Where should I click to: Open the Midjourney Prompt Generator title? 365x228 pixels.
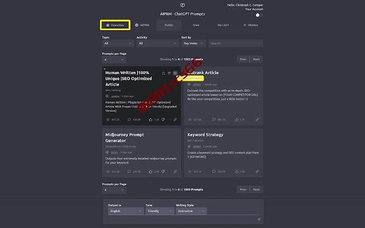(125, 138)
